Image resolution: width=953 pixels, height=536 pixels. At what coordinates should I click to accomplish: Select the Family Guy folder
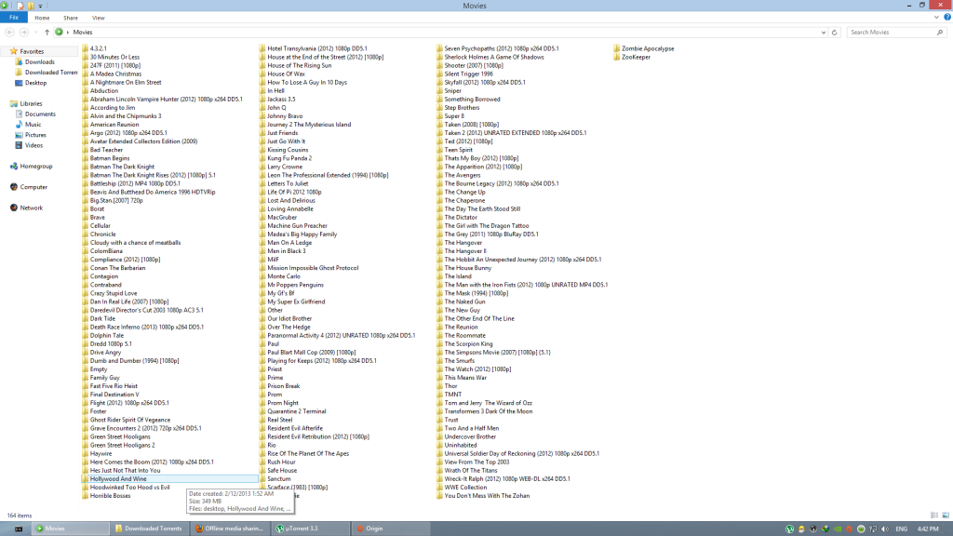pos(104,378)
